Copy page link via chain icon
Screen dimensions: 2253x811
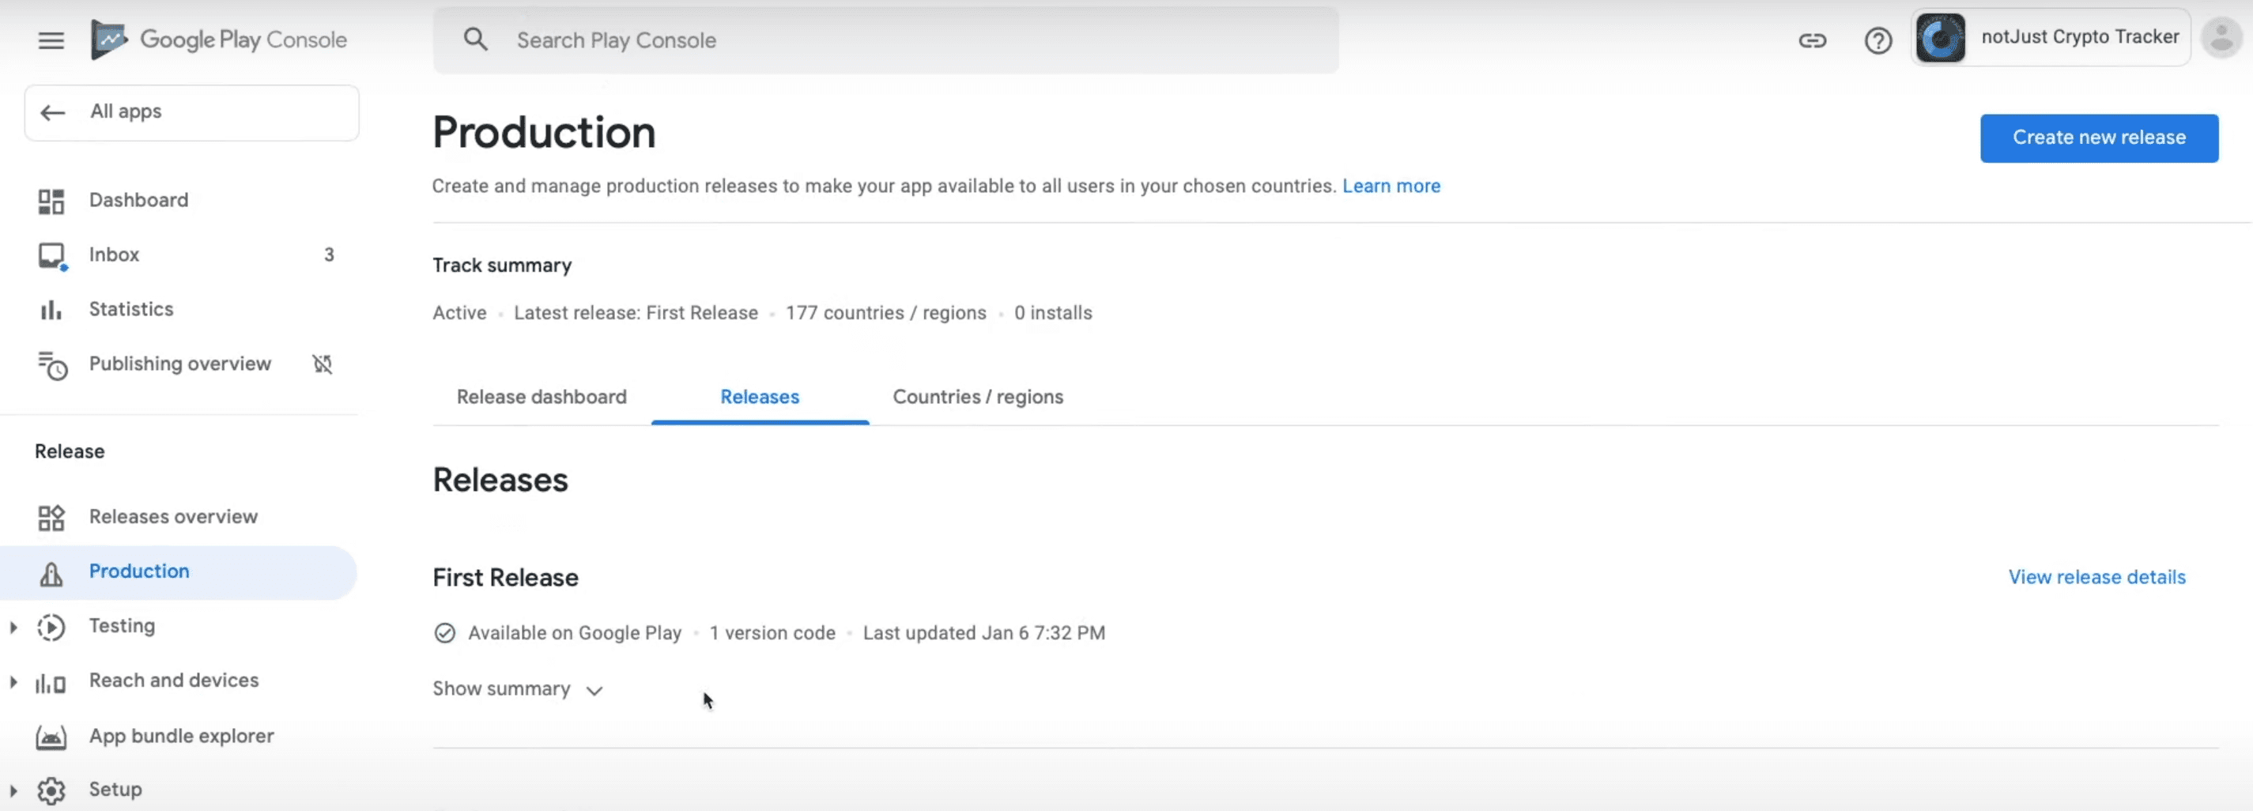click(1811, 40)
